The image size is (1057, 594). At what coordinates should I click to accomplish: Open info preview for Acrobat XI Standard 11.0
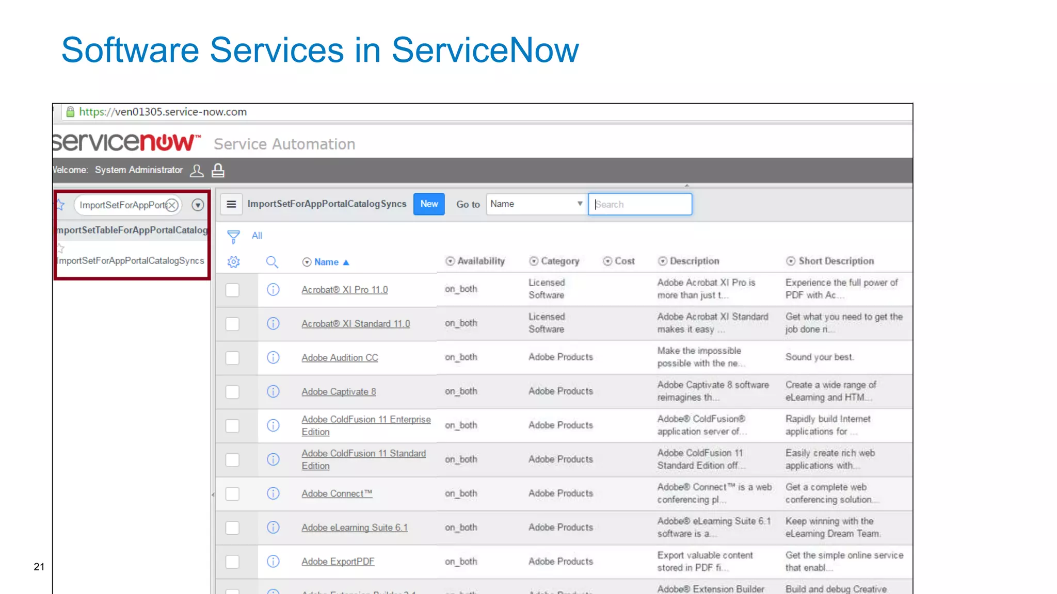pyautogui.click(x=273, y=323)
